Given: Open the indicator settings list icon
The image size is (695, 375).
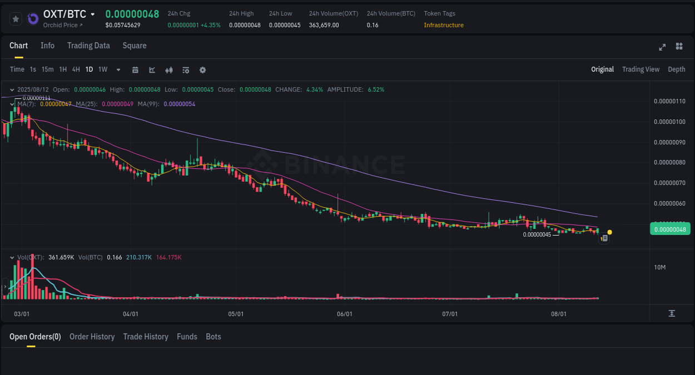Looking at the screenshot, I should (185, 69).
